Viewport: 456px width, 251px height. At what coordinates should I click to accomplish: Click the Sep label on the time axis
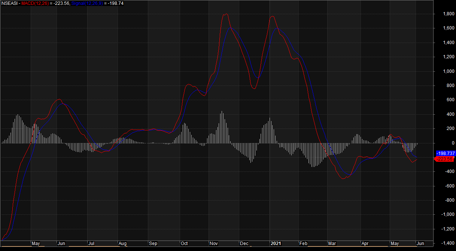pyautogui.click(x=153, y=244)
